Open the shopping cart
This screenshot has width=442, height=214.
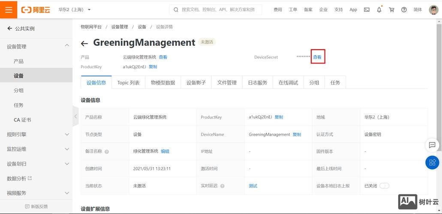tap(391, 9)
